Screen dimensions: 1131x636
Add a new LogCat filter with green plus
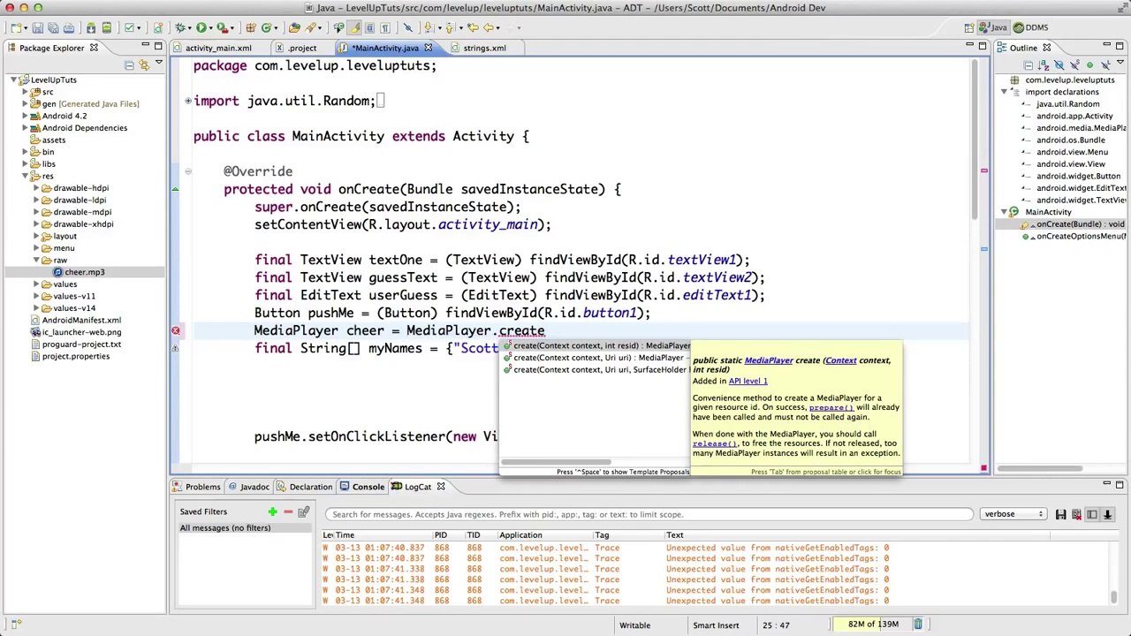(x=272, y=512)
